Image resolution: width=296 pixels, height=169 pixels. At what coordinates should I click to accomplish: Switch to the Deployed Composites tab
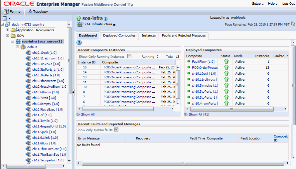(119, 36)
